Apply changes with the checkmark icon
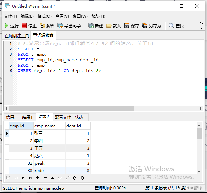 coord(60,178)
